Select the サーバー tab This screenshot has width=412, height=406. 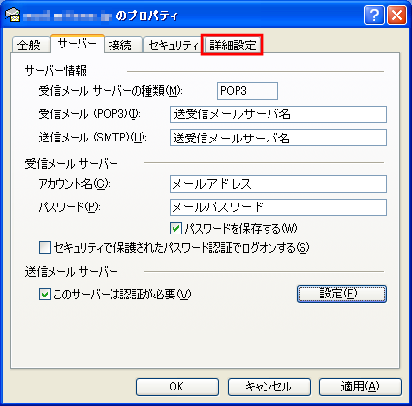tap(78, 44)
